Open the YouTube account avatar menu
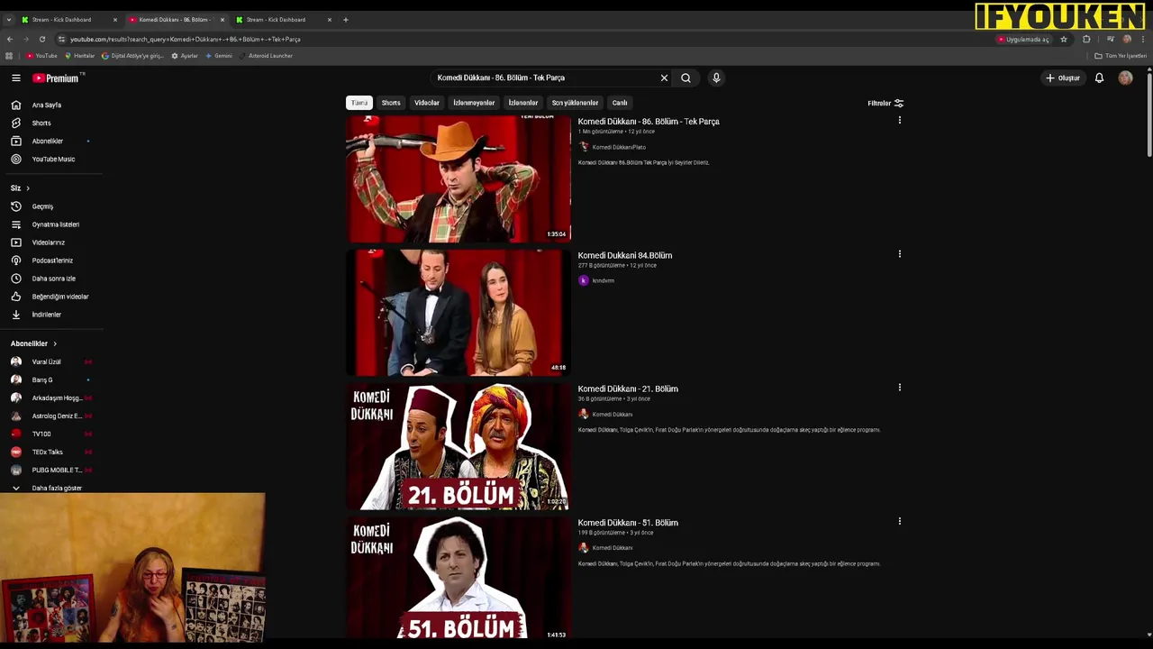 1125,78
